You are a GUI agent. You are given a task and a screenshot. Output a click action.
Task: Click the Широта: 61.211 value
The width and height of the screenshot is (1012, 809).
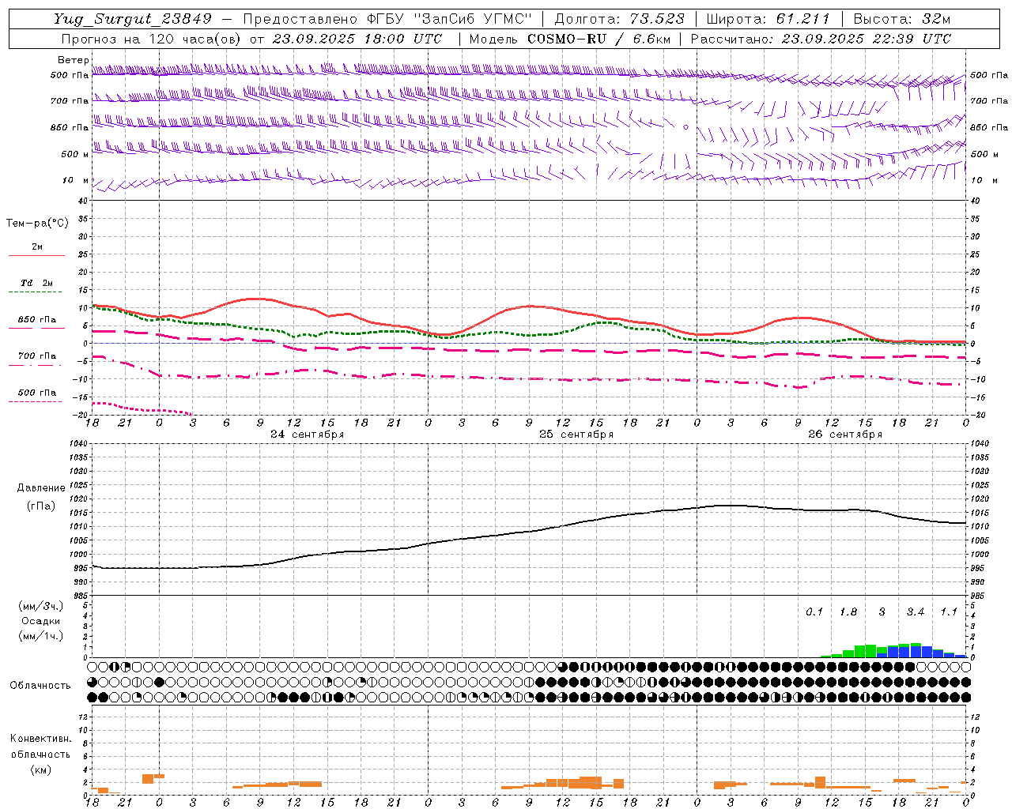[x=768, y=19]
